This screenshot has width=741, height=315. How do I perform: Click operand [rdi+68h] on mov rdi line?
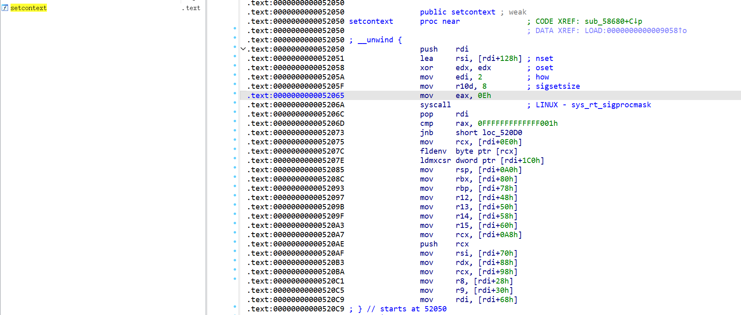(x=498, y=300)
